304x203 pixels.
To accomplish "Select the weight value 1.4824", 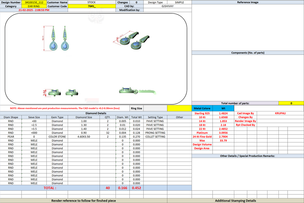I will point(223,114).
